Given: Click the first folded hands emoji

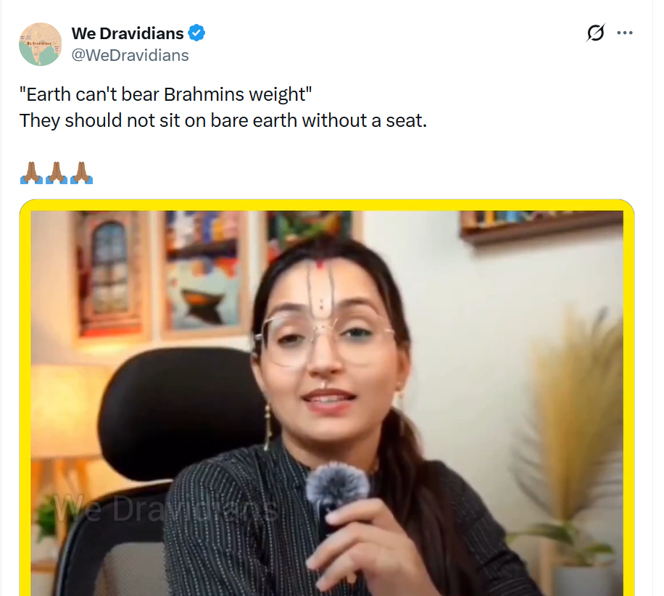Looking at the screenshot, I should click(x=31, y=173).
